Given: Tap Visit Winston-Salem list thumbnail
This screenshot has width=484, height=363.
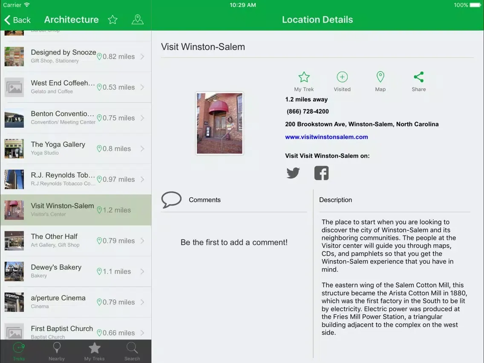Looking at the screenshot, I should pos(14,210).
